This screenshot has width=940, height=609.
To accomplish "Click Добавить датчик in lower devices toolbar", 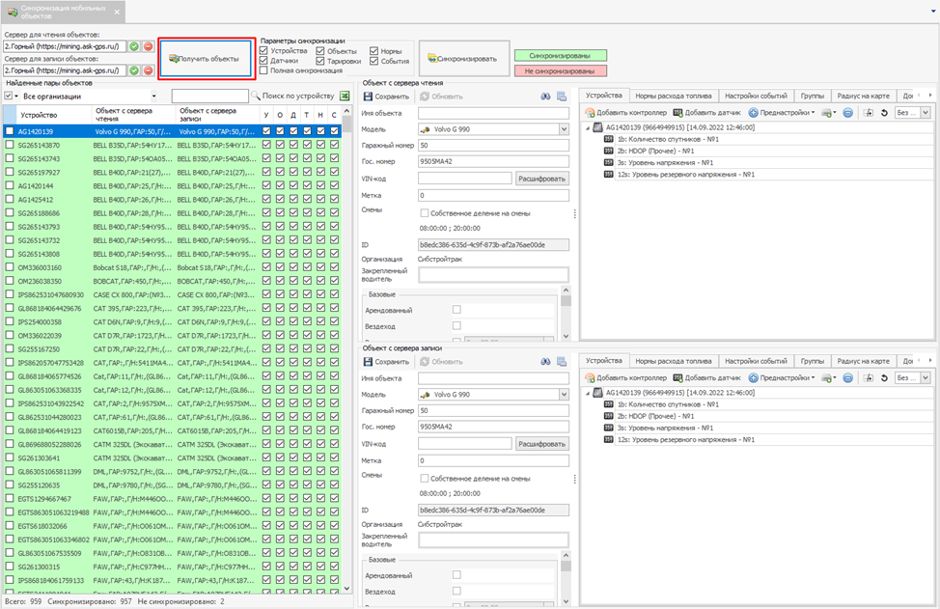I will [707, 376].
